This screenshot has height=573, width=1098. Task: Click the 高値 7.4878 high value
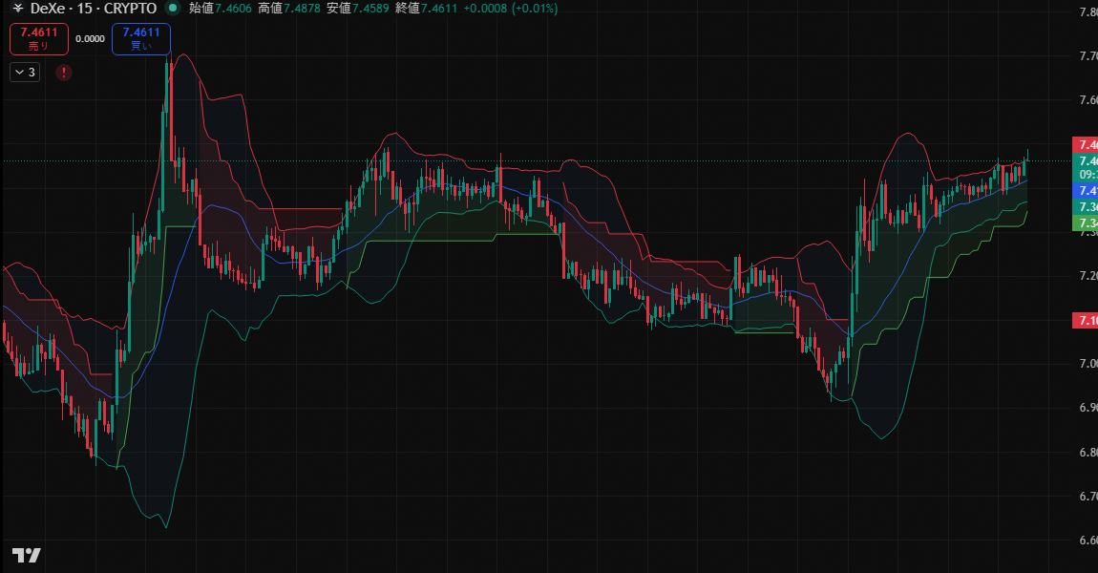288,9
